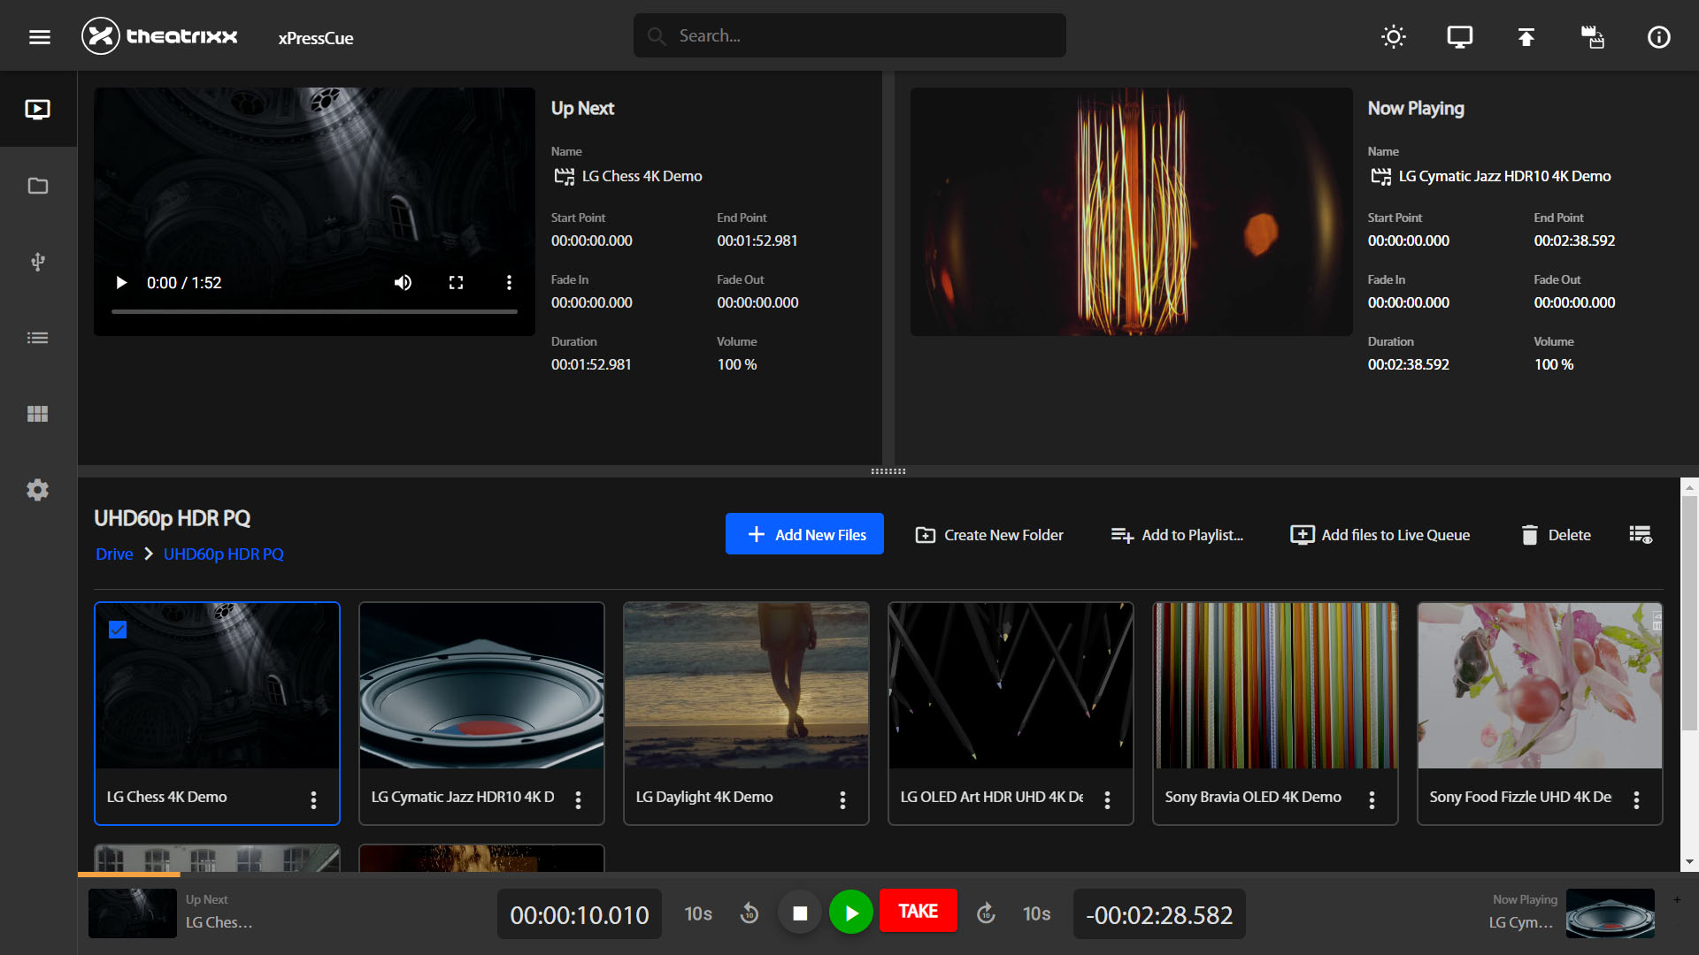Image resolution: width=1699 pixels, height=955 pixels.
Task: Click Up Next Volume 100 % value
Action: [737, 364]
